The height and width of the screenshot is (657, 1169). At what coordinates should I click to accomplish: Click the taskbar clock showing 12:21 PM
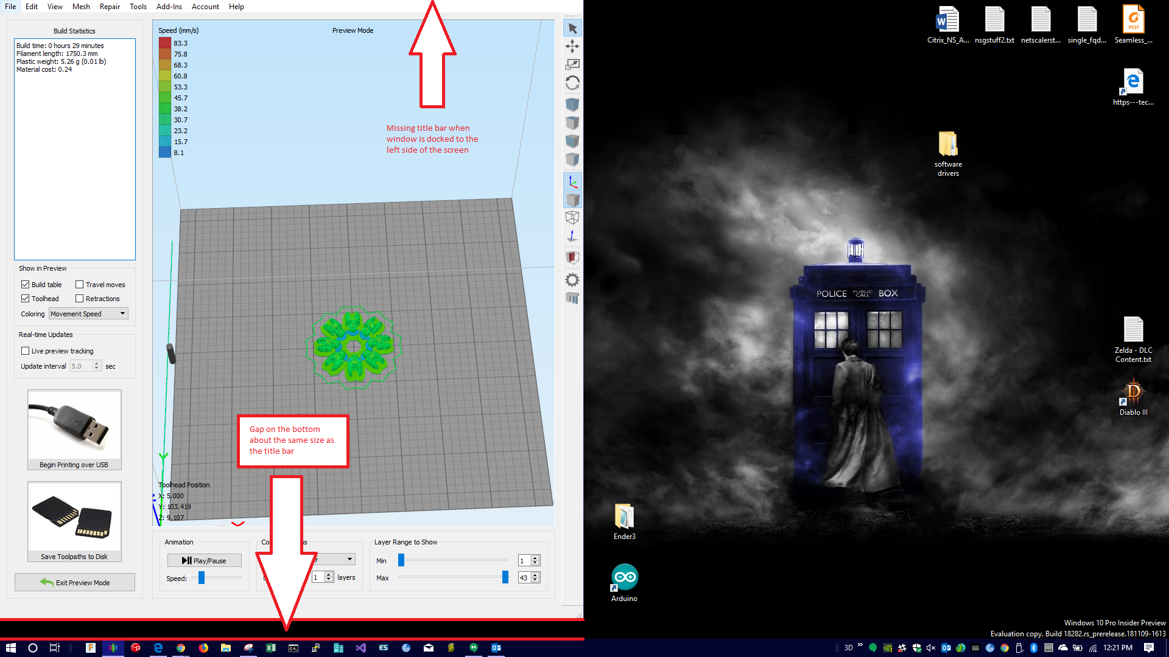pos(1118,648)
